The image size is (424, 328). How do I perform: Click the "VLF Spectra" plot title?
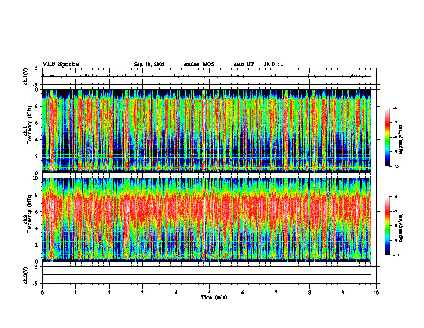click(60, 64)
